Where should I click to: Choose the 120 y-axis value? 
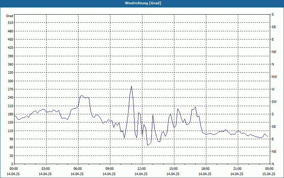(11, 131)
